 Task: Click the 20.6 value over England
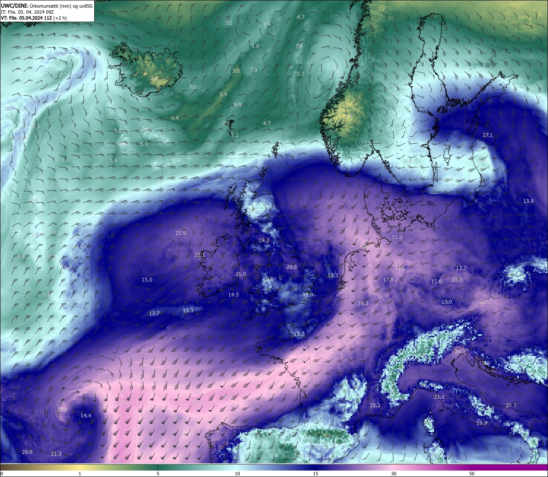click(292, 267)
